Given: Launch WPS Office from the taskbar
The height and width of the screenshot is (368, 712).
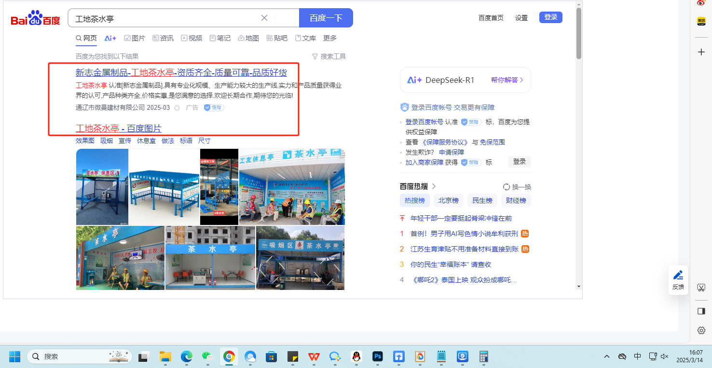Looking at the screenshot, I should click(x=314, y=356).
